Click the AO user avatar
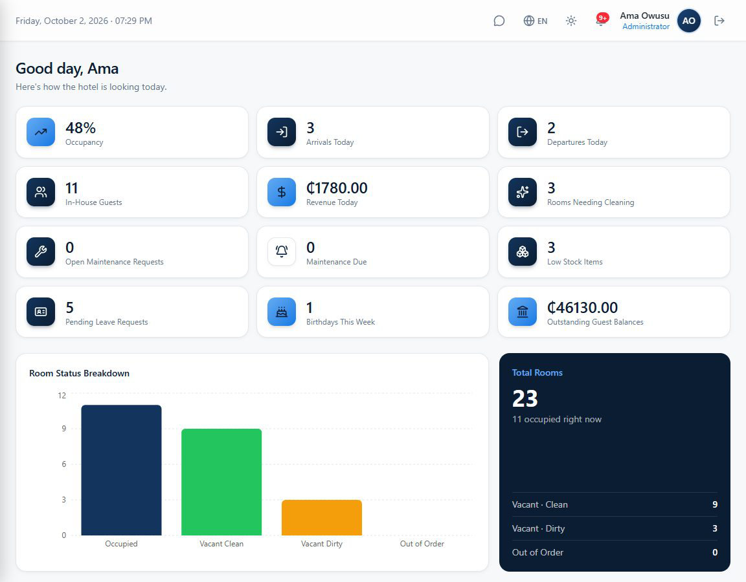The width and height of the screenshot is (746, 582). (x=688, y=21)
